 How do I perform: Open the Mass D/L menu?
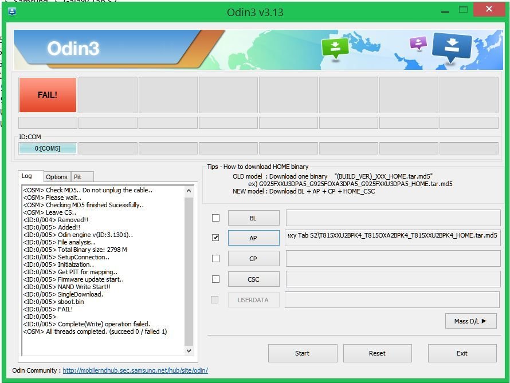click(470, 321)
